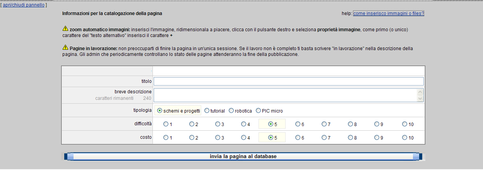Open the apri/chiudi pannello link
Viewport: 483px width, 170px height.
coord(24,5)
